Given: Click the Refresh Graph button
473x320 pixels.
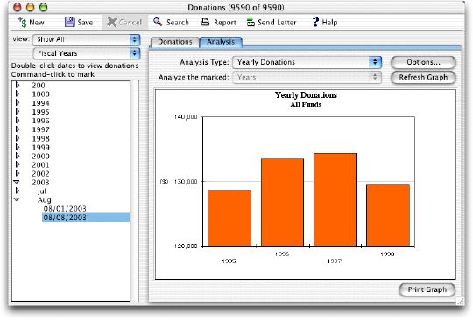Looking at the screenshot, I should pyautogui.click(x=423, y=77).
